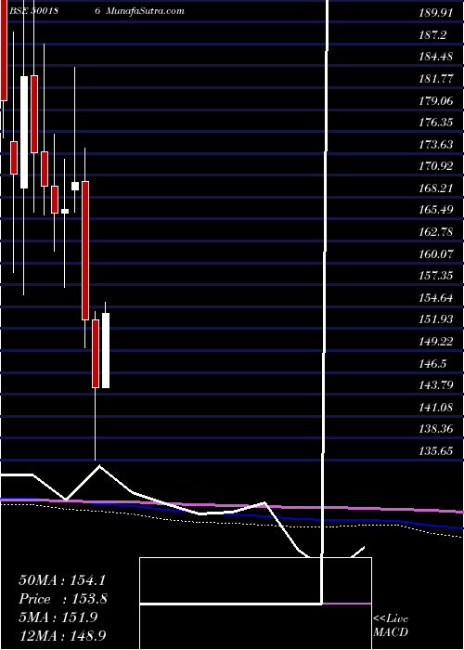This screenshot has width=464, height=650.
Task: Click the 168.21 axis value
Action: pyautogui.click(x=436, y=188)
